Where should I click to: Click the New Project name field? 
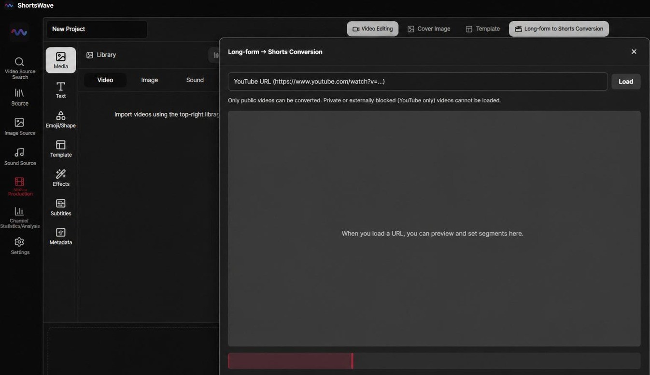pos(97,29)
